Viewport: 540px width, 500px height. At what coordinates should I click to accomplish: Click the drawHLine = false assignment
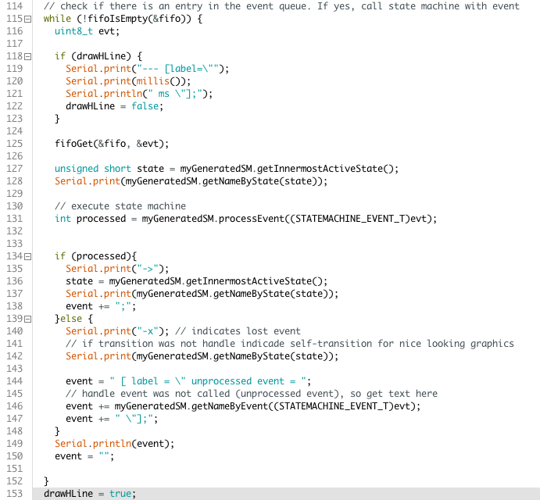click(x=114, y=106)
